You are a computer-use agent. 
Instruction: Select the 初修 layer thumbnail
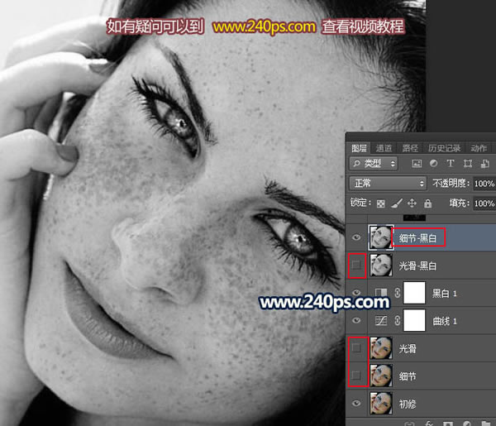pos(381,403)
